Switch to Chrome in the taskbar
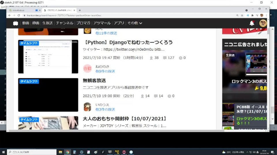This screenshot has width=277, height=155. [68, 152]
